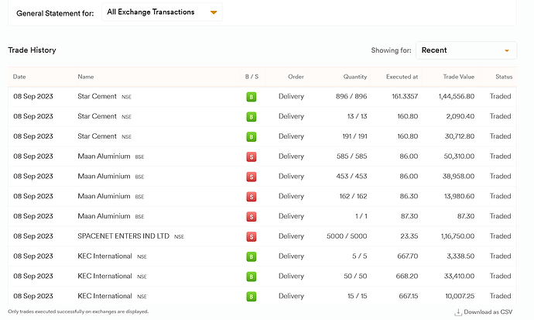This screenshot has width=534, height=320.
Task: Click the Executed at column header
Action: [x=402, y=77]
